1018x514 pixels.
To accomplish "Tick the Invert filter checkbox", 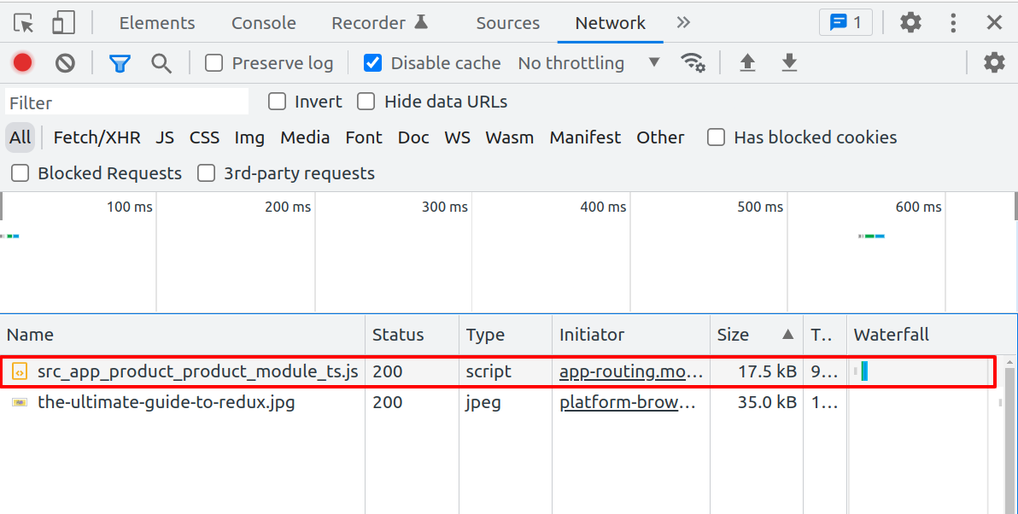I will pyautogui.click(x=278, y=102).
